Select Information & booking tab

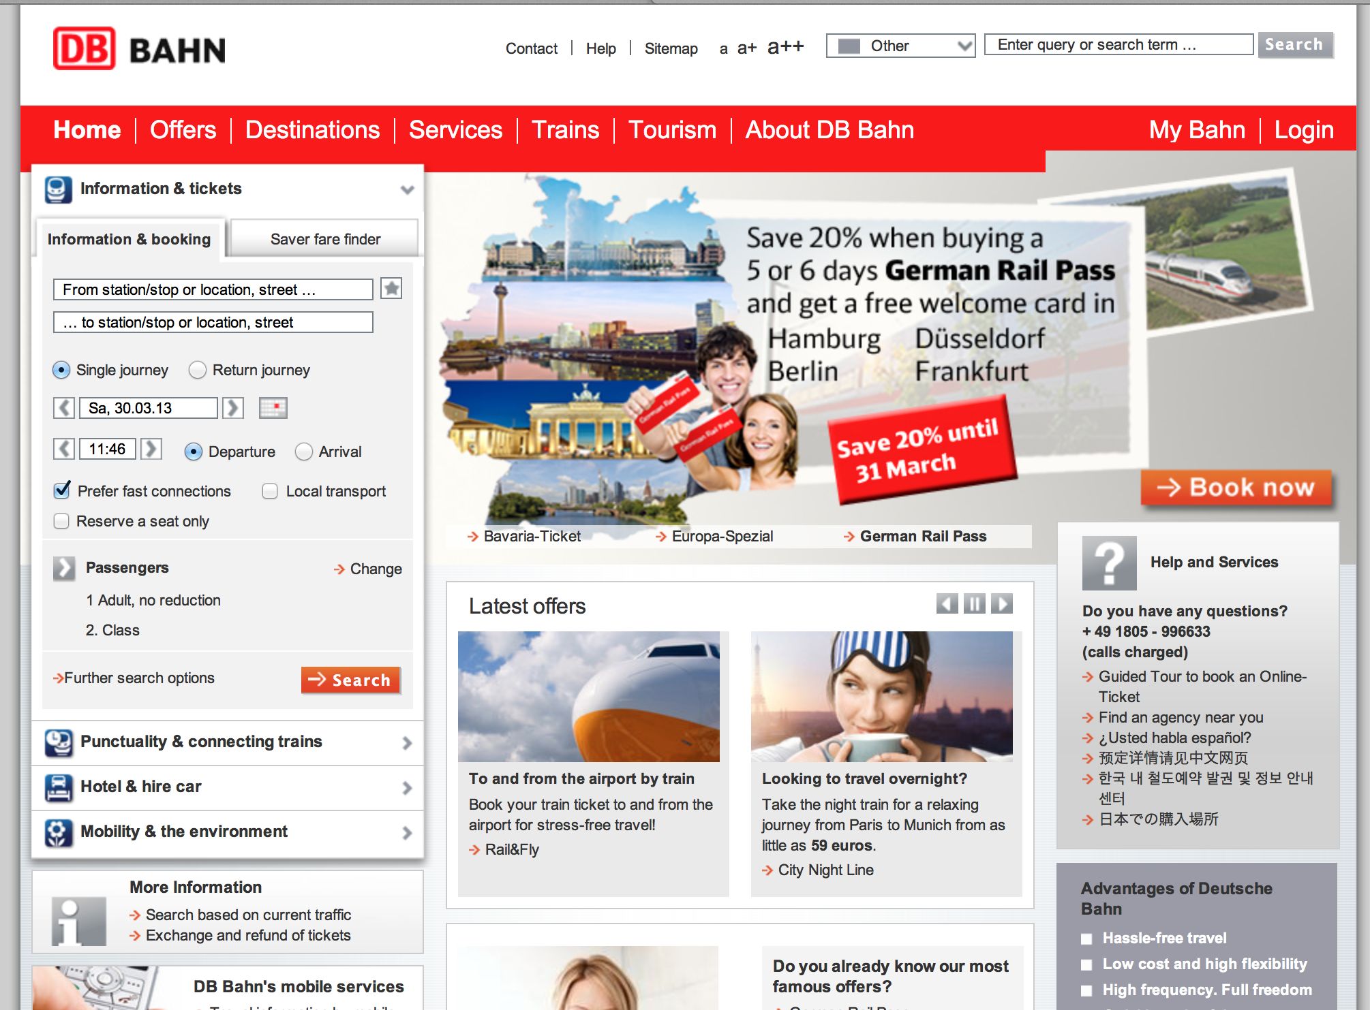[130, 239]
